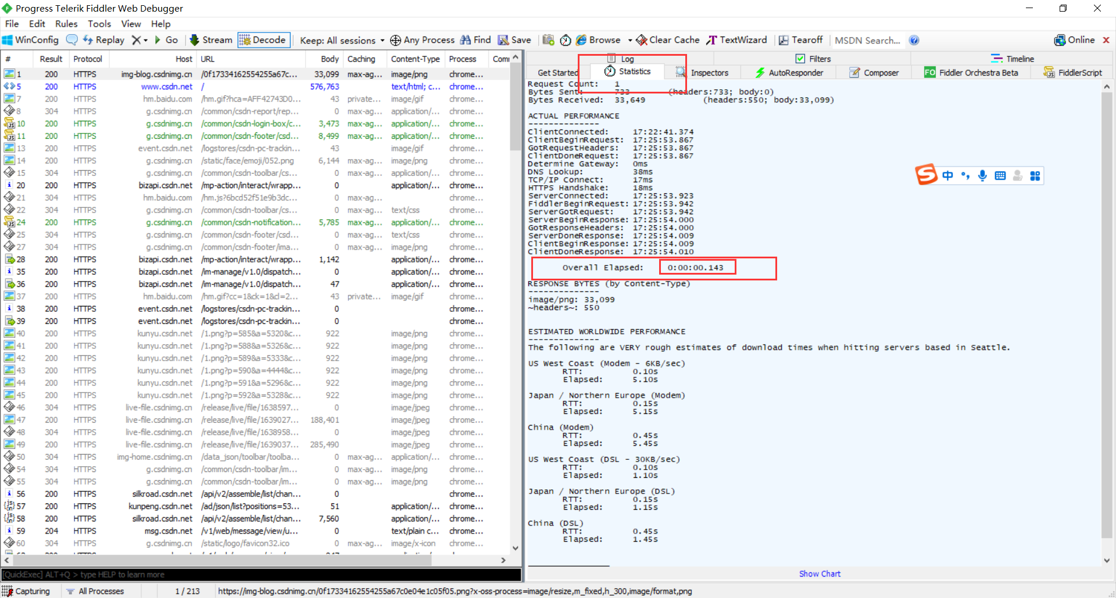Open the Remove sessions dropdown arrow
Image resolution: width=1116 pixels, height=598 pixels.
tap(146, 40)
